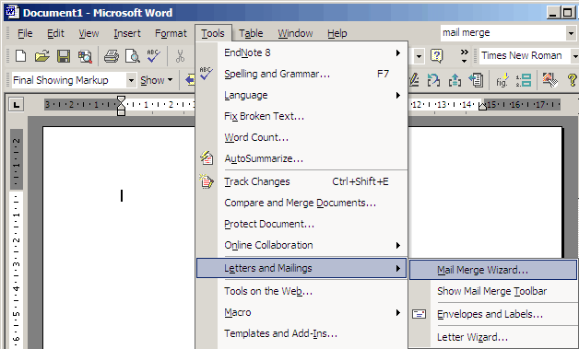The image size is (579, 349).
Task: Click the Microsoft Word Help question mark icon
Action: (436, 56)
